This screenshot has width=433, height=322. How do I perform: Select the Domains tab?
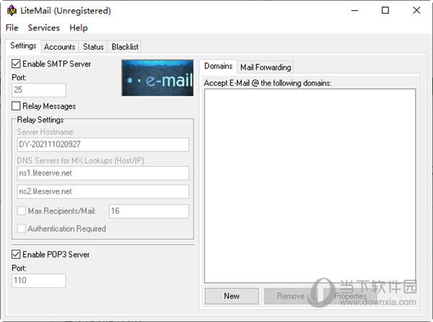(x=218, y=66)
